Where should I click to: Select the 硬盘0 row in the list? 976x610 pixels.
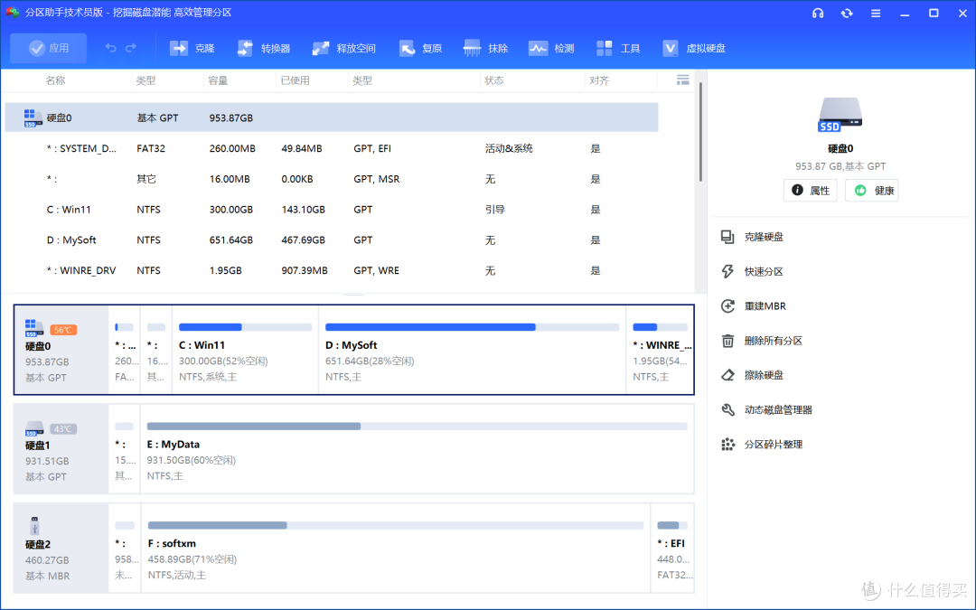(x=331, y=117)
